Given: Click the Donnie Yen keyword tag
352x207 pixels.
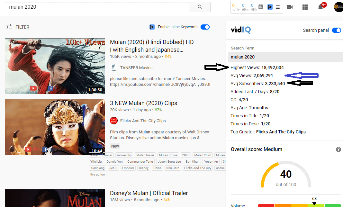Looking at the screenshot, I should point(114,162).
